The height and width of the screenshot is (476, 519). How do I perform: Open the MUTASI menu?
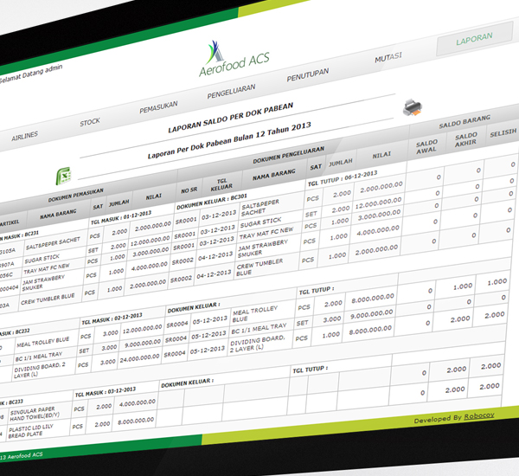tap(388, 57)
